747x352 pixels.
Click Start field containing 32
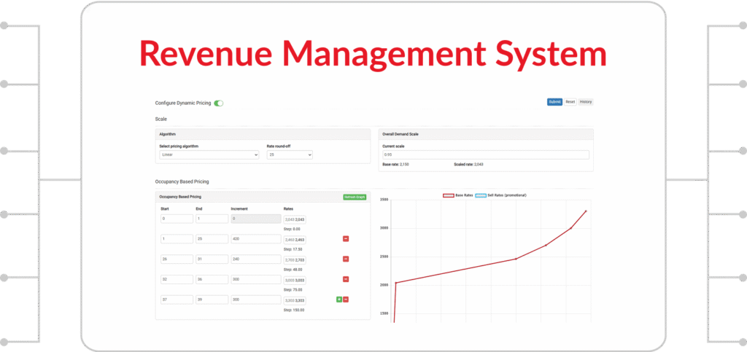[x=177, y=280]
